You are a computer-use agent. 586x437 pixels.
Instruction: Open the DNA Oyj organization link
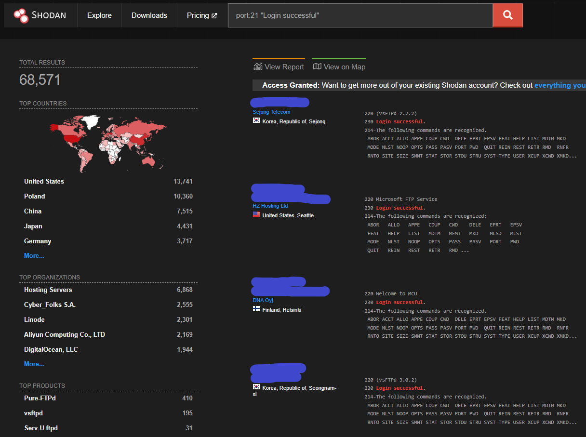[x=263, y=300]
